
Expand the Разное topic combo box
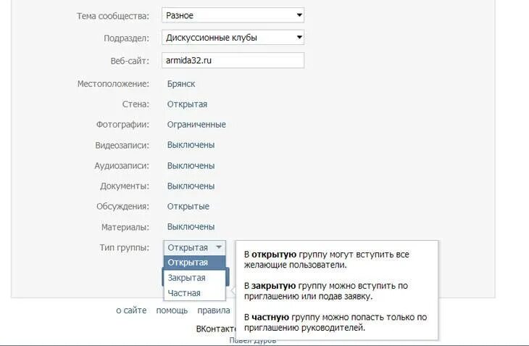coord(233,15)
